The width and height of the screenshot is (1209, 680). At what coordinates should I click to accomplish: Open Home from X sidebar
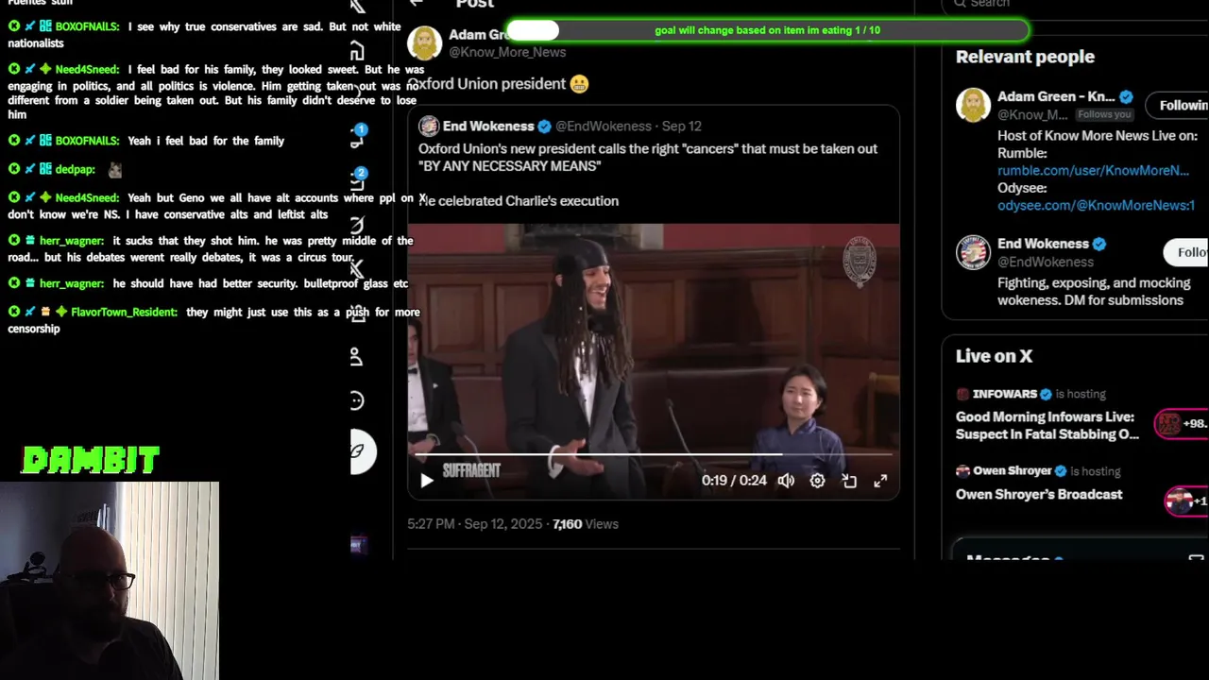click(357, 51)
